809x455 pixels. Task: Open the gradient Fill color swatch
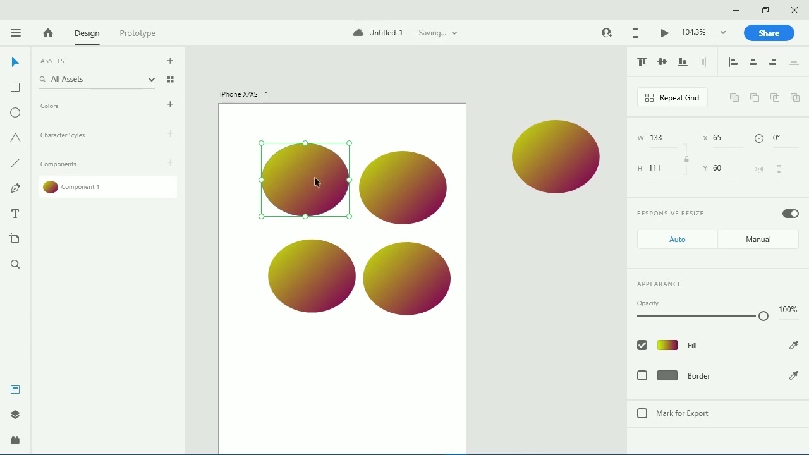pos(667,345)
